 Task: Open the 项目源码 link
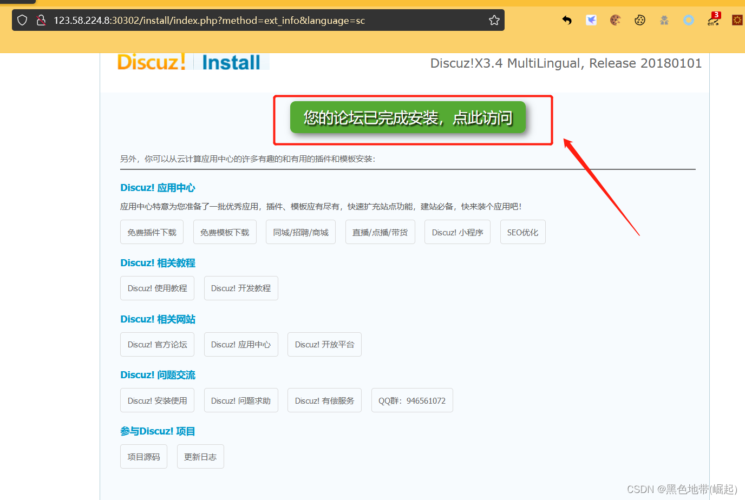coord(143,456)
